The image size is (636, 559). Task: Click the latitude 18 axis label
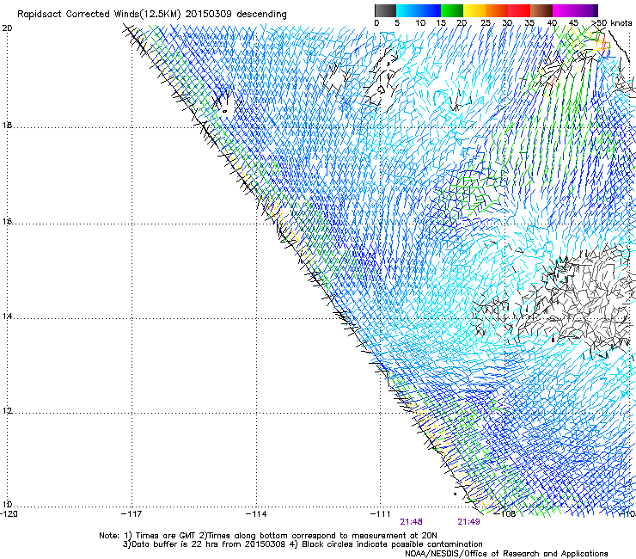[x=7, y=125]
